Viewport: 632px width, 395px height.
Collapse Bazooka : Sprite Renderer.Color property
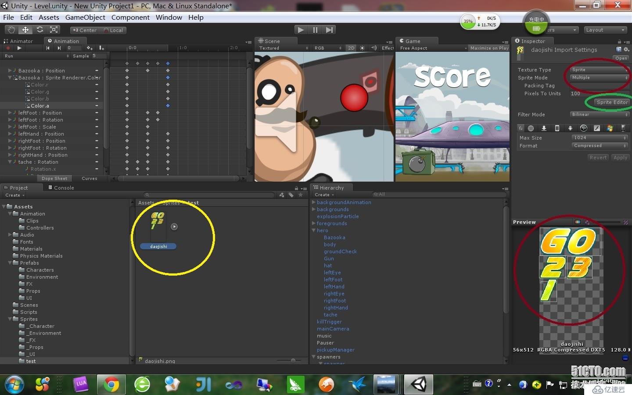point(10,77)
